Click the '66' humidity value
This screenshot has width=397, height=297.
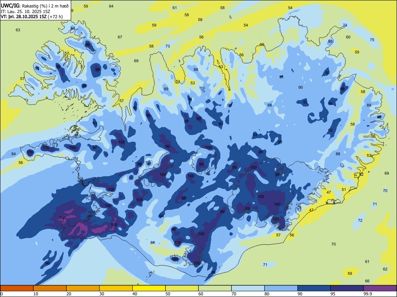(367, 281)
